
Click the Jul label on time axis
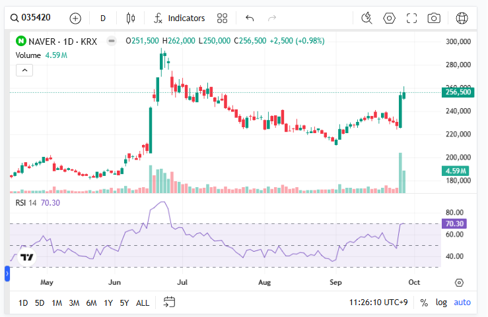[182, 282]
